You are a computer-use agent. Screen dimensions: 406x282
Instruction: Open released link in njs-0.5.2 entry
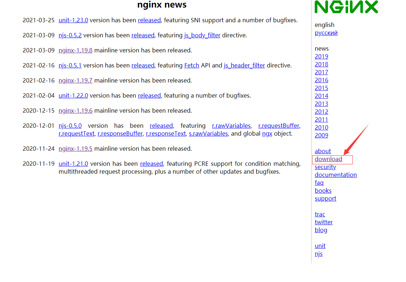(x=143, y=35)
